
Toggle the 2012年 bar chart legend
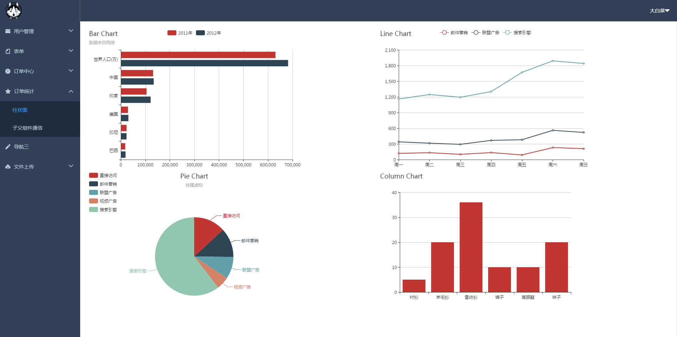pyautogui.click(x=208, y=33)
